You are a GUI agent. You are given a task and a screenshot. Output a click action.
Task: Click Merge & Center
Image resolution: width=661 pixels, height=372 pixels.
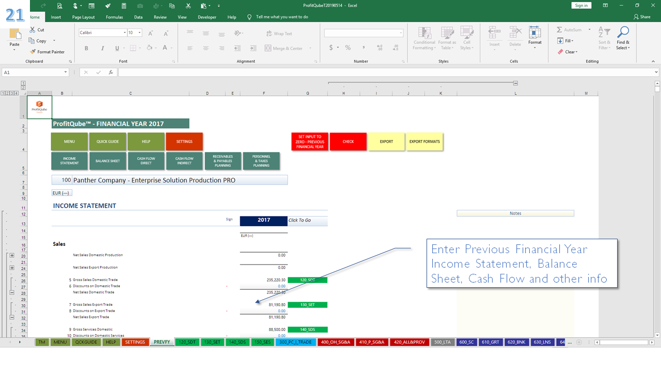click(284, 48)
